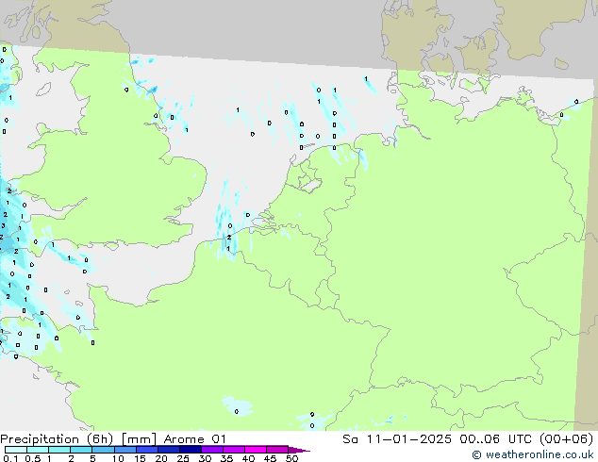
Task: Click the '(00+06)' forecast offset text
Action: tap(567, 439)
